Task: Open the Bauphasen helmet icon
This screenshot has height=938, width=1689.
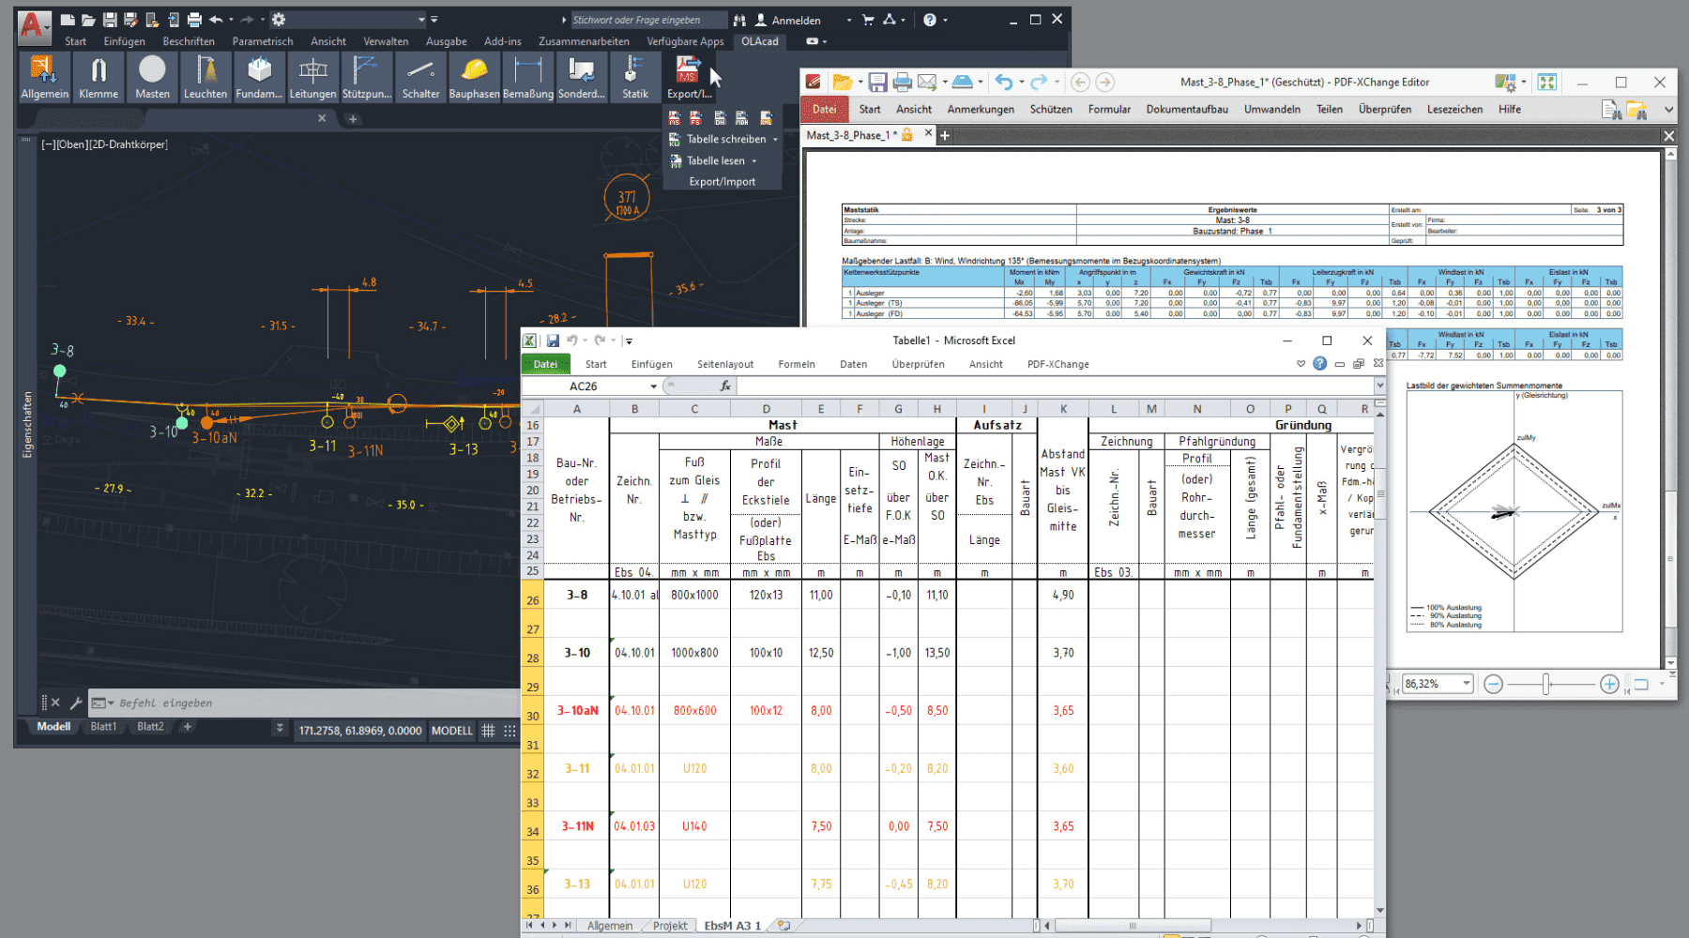Action: pyautogui.click(x=474, y=76)
